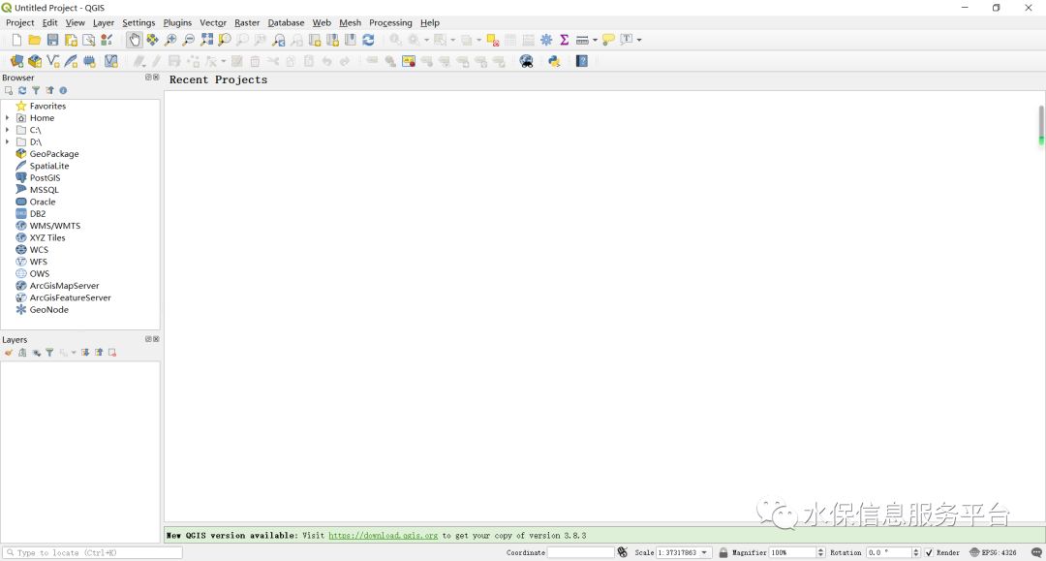The height and width of the screenshot is (561, 1046).
Task: Expand the C:\ drive node
Action: click(8, 130)
